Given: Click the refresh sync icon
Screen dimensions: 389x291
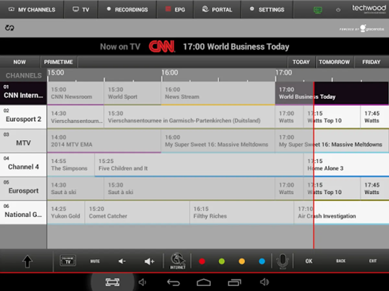Looking at the screenshot, I should (x=10, y=28).
